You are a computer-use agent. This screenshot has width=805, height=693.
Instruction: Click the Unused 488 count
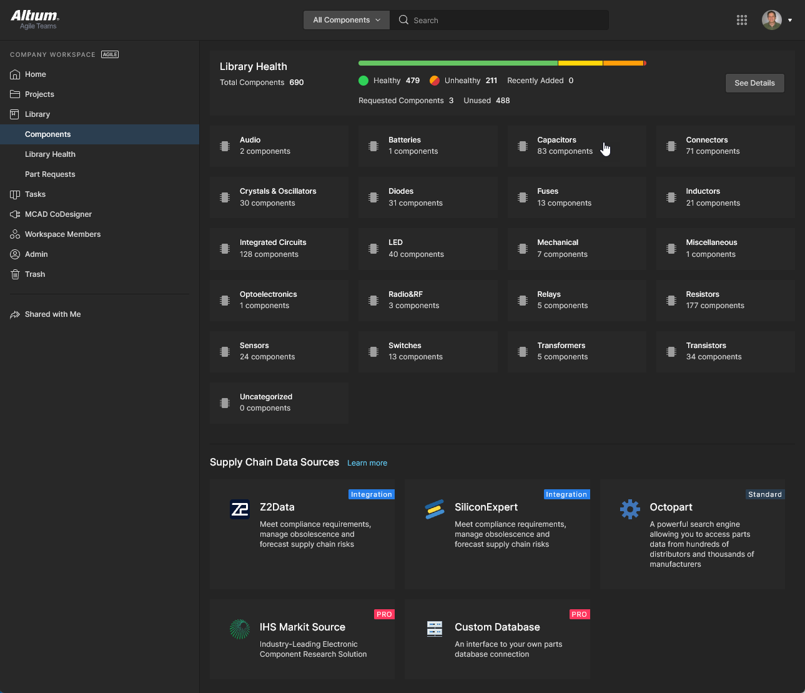coord(486,101)
